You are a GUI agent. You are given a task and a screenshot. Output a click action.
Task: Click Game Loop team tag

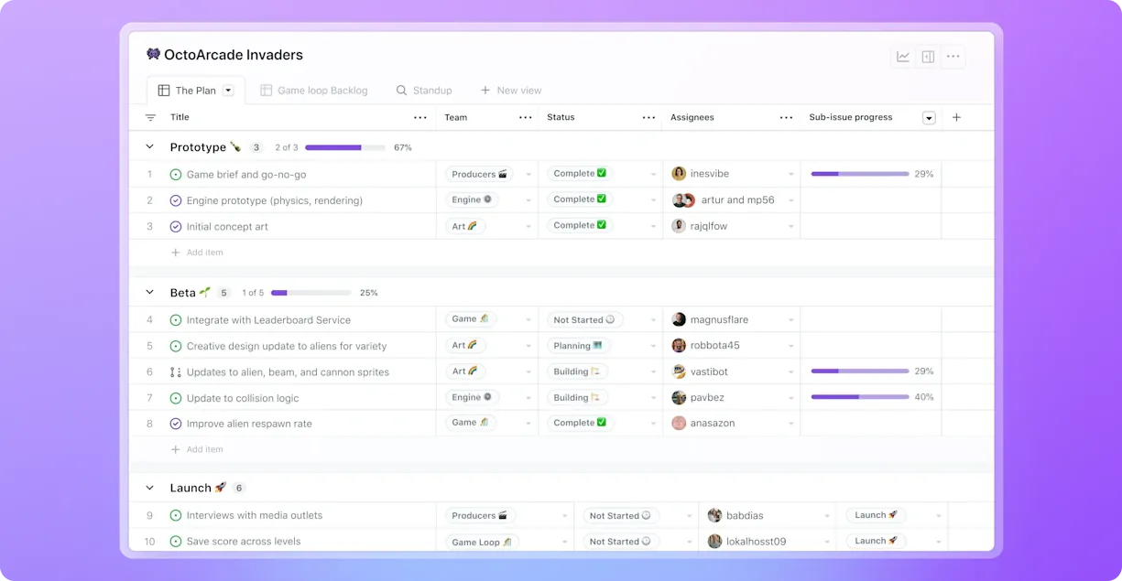pyautogui.click(x=482, y=542)
